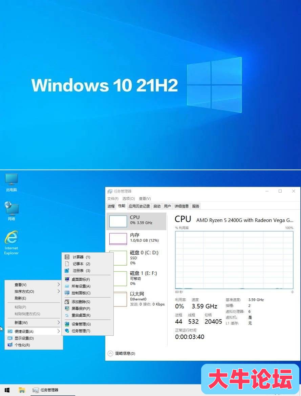Launch 计算器 (1) from the submenu
Image resolution: width=301 pixels, height=396 pixels.
(88, 257)
